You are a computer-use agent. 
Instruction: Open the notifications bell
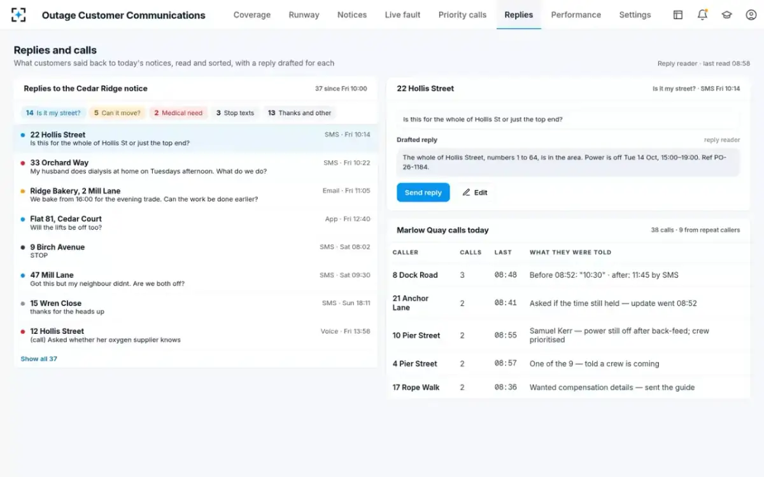[x=702, y=15]
